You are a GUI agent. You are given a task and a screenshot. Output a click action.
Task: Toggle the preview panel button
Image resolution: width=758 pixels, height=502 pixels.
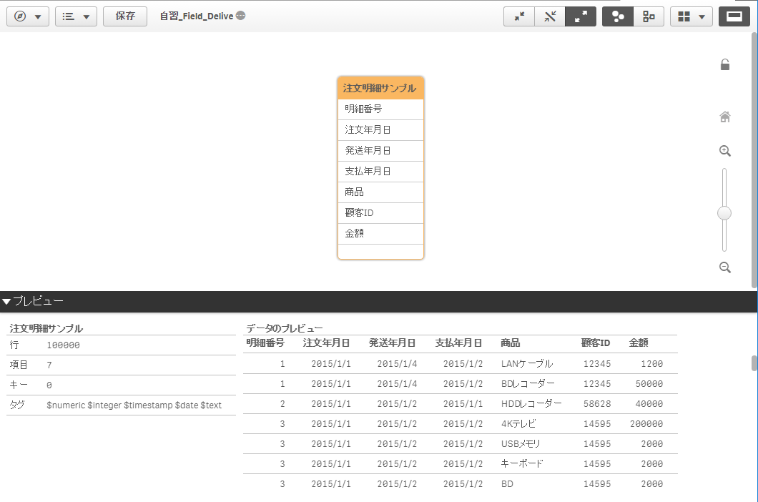(734, 16)
